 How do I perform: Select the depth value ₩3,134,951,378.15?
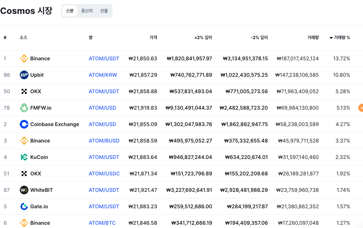pyautogui.click(x=245, y=58)
